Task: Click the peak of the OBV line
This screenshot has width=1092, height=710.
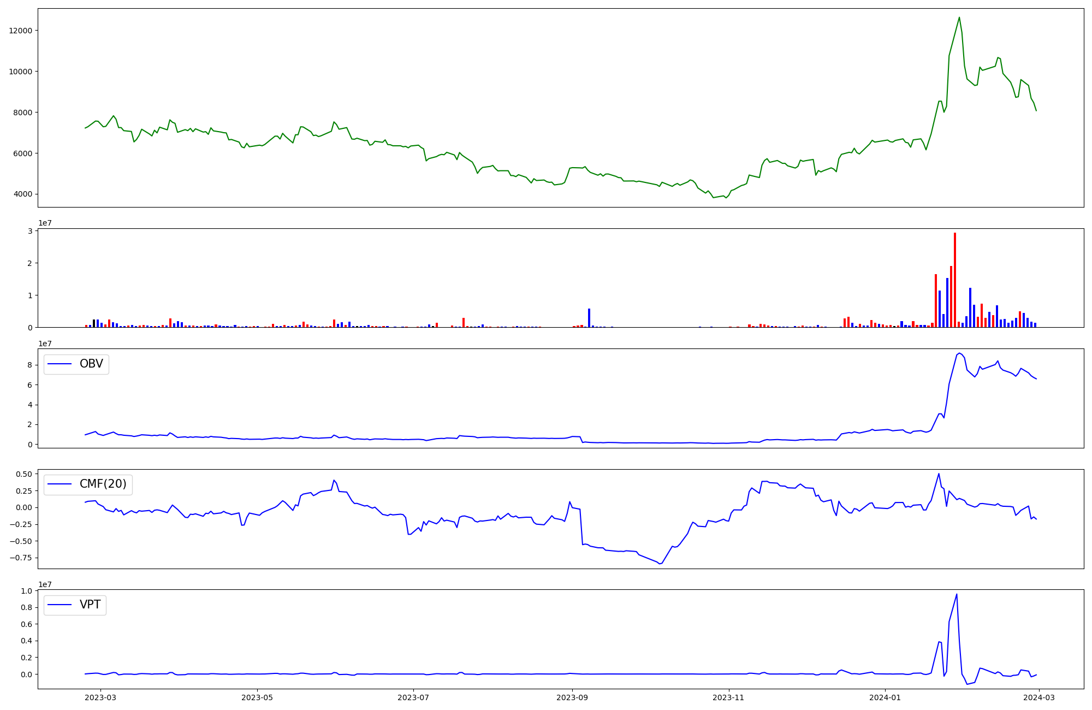Action: 959,353
